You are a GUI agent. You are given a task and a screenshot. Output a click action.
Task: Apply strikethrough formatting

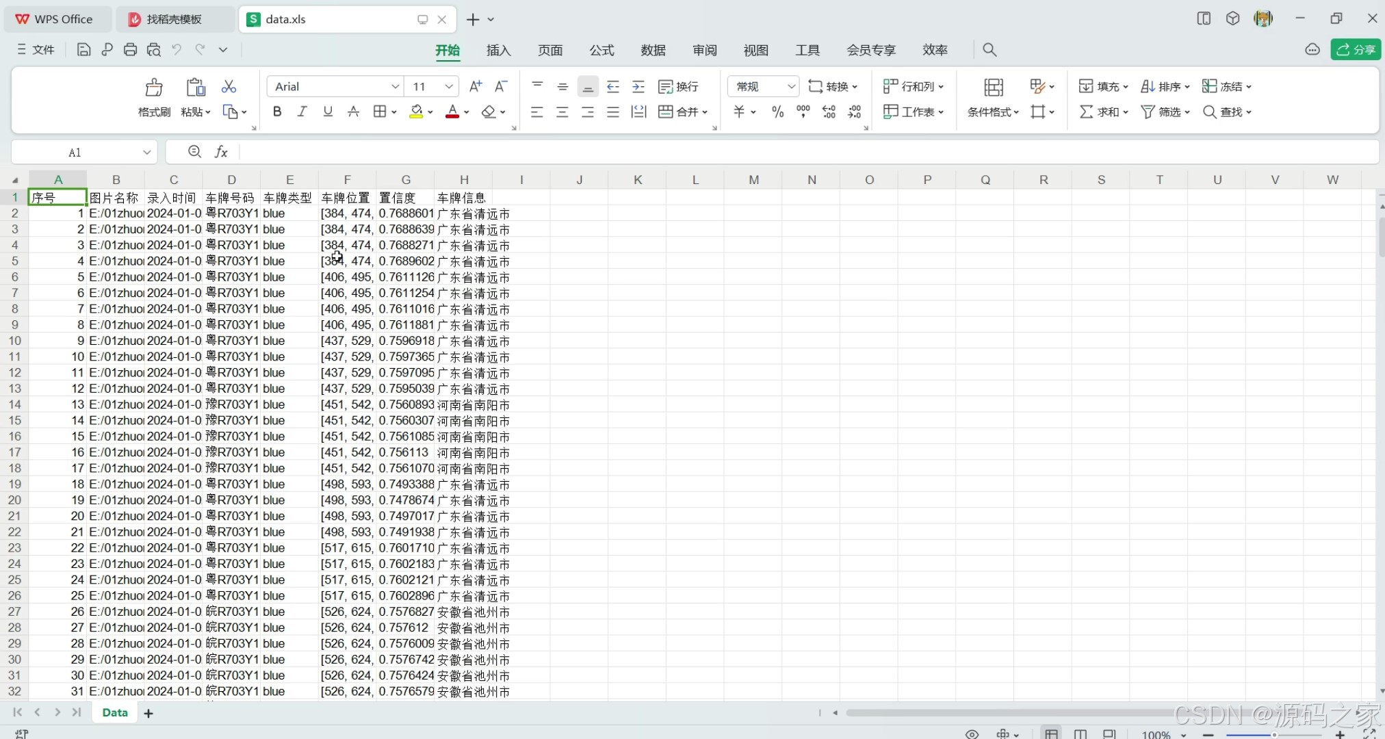[353, 112]
